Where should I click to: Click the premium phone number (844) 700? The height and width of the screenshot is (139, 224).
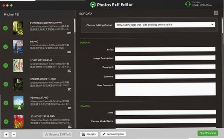[x=202, y=5]
